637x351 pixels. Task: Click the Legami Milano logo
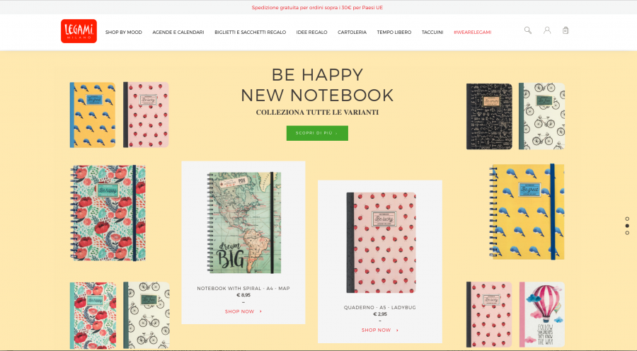click(x=79, y=31)
